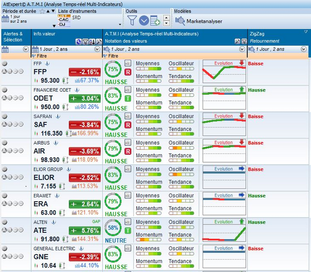Select list A for the FFP row
Screen dimensions: 311x272
4,72
